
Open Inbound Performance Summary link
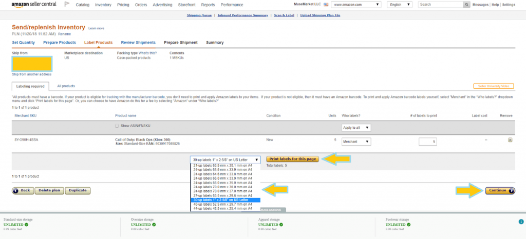click(243, 15)
